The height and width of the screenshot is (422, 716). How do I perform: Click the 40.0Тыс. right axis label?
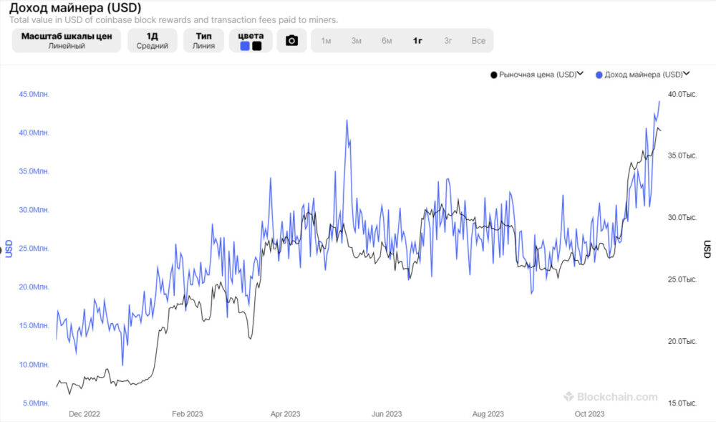click(682, 94)
